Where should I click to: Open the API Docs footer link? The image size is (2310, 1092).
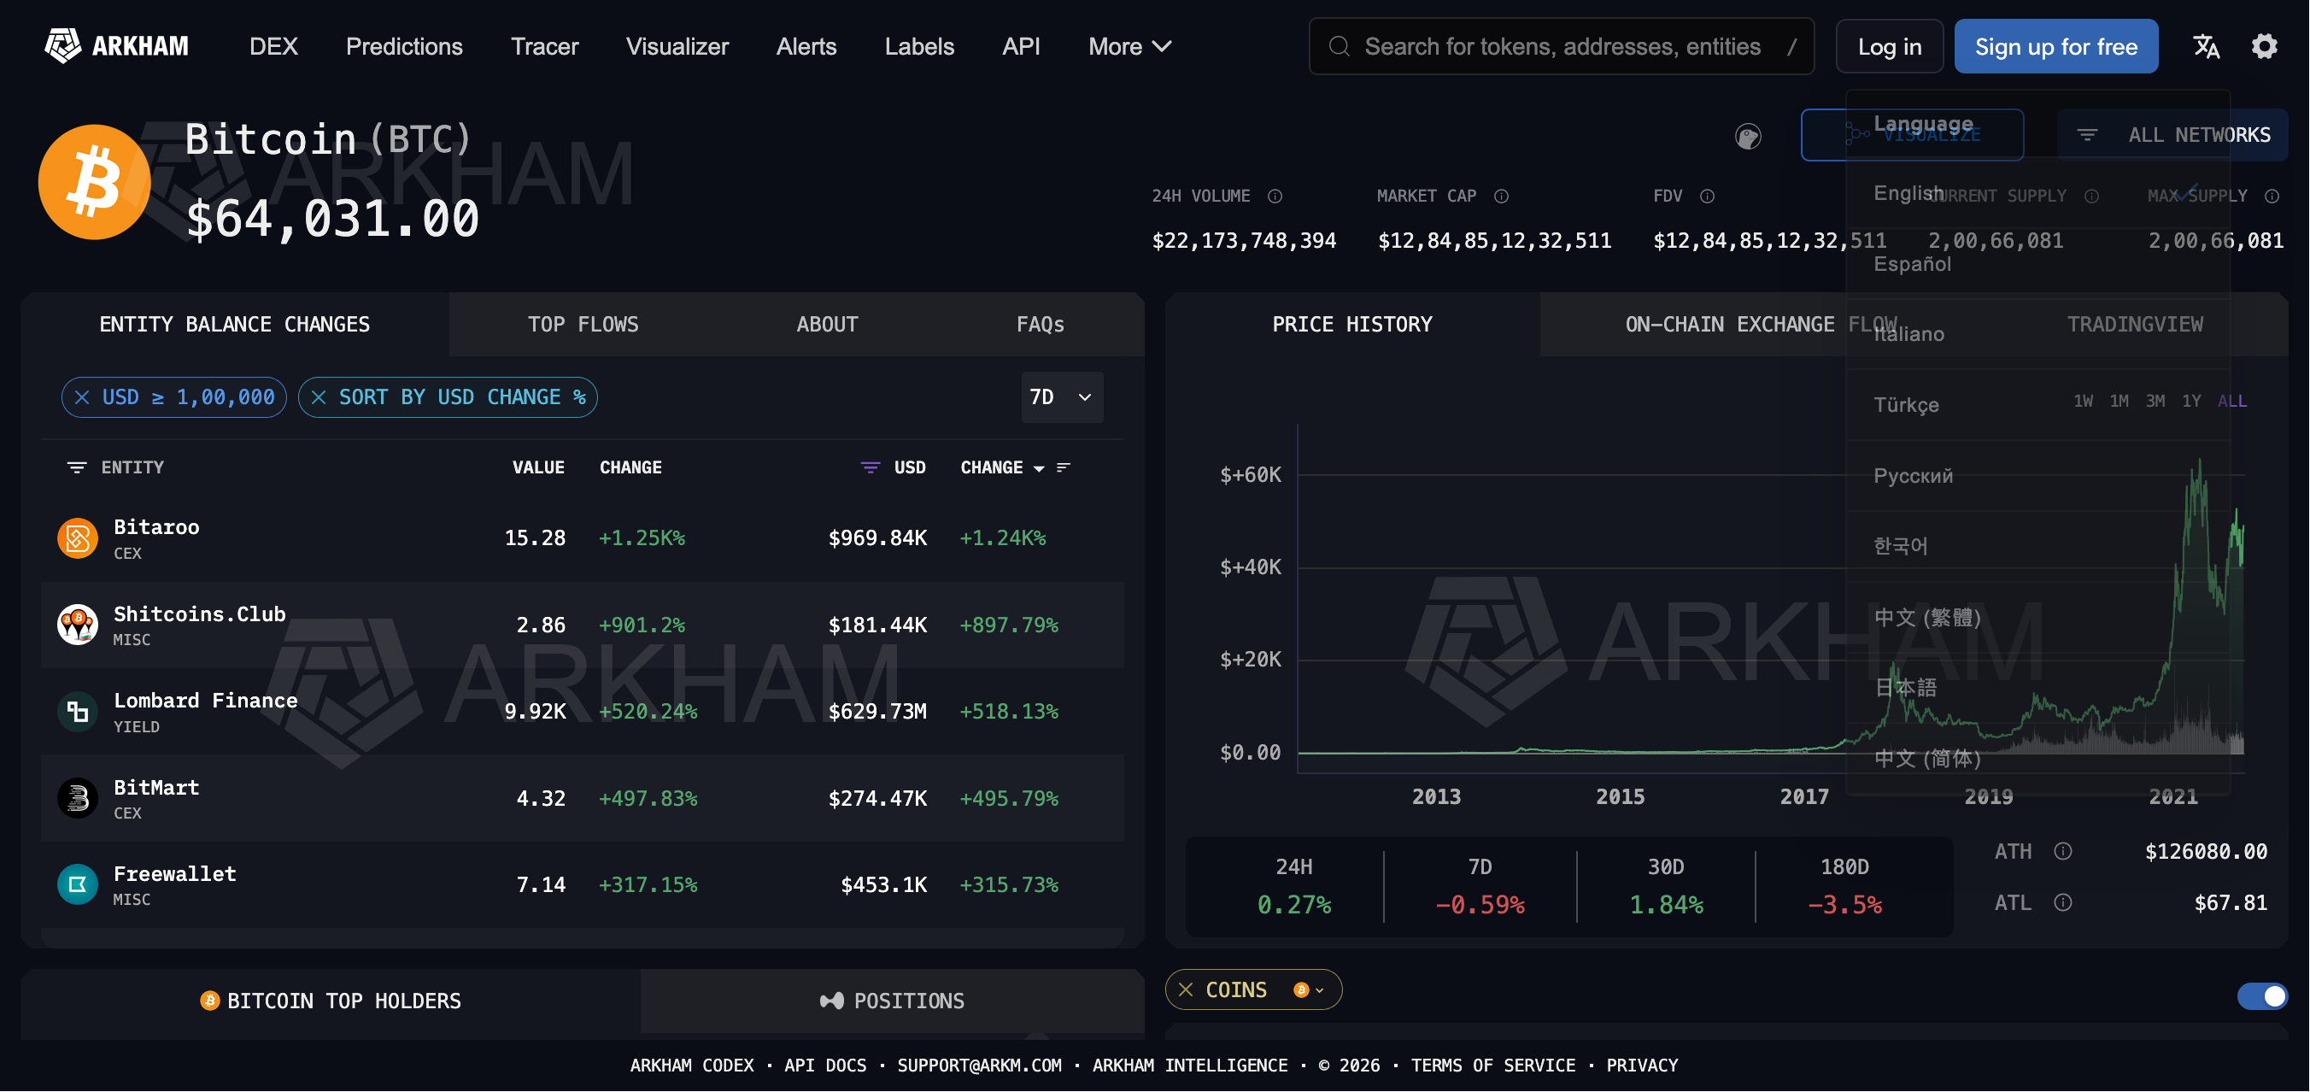tap(825, 1066)
